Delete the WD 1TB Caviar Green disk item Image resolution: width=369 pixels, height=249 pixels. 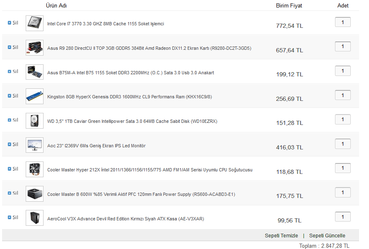13,120
